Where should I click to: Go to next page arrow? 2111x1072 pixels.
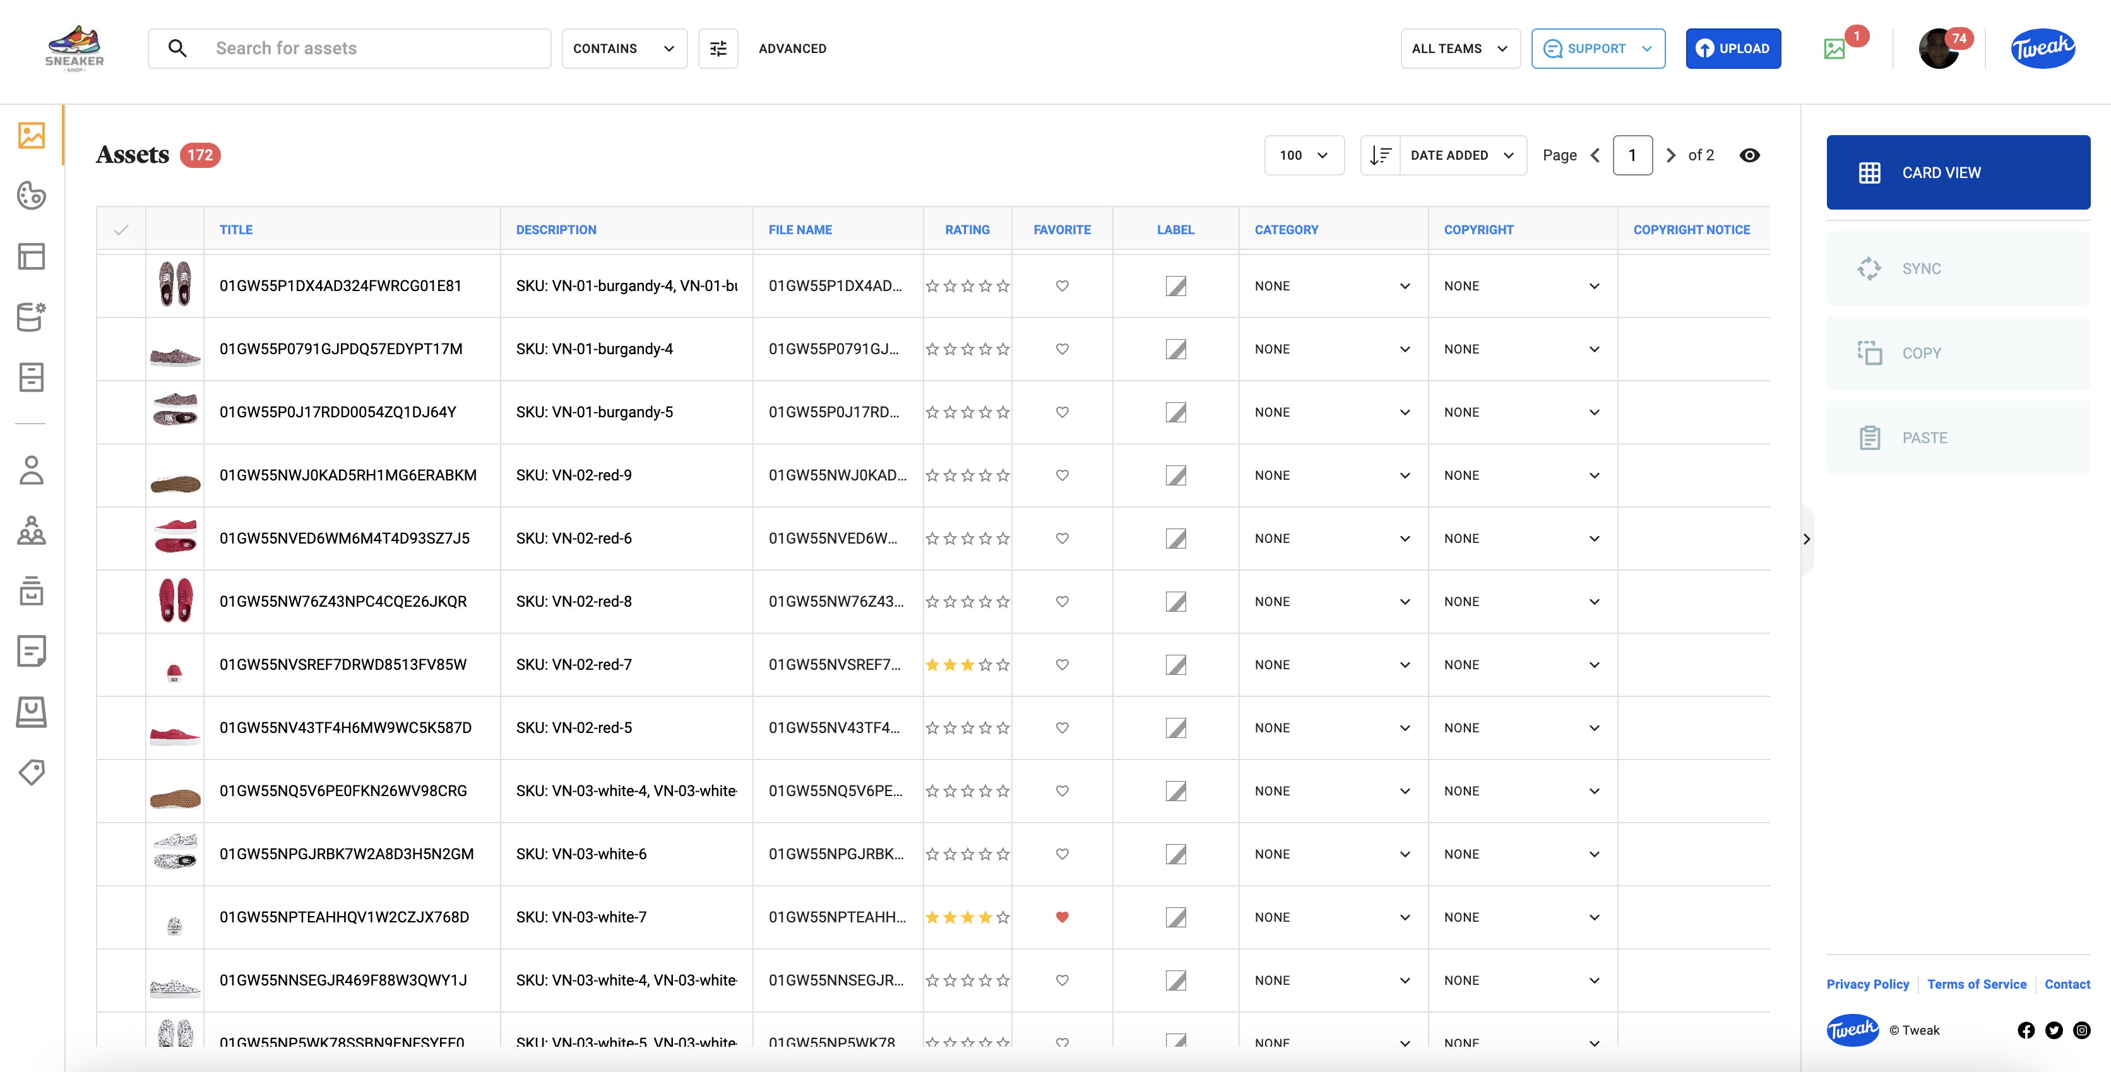point(1670,156)
